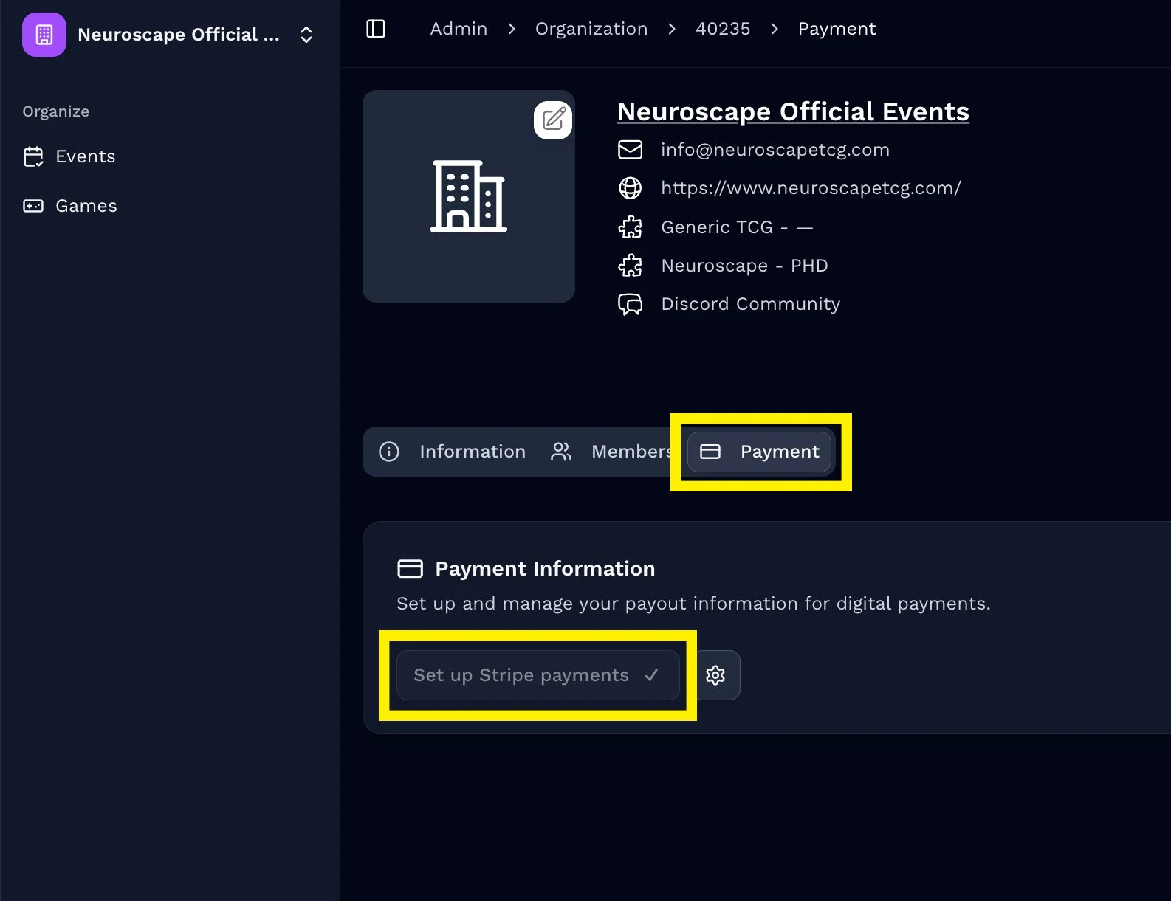This screenshot has width=1171, height=901.
Task: Click the Neuroscape PHD puzzle icon
Action: click(630, 265)
